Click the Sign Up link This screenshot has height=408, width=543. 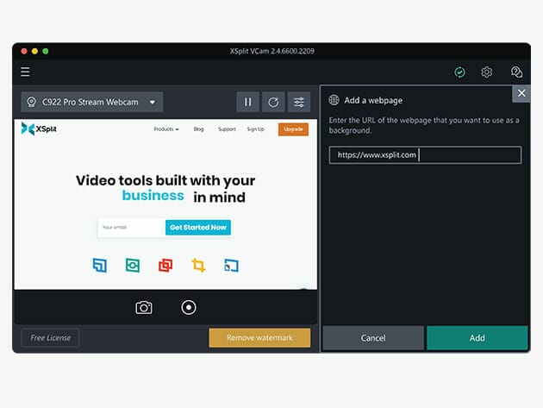click(x=256, y=129)
